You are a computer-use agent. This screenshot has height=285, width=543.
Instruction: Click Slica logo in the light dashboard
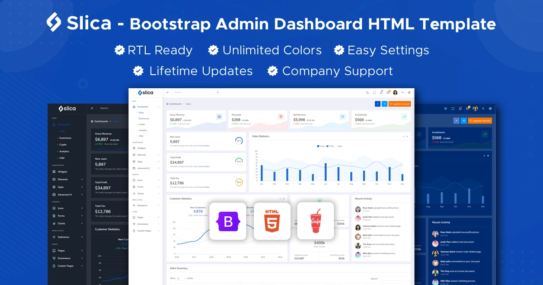tap(146, 92)
